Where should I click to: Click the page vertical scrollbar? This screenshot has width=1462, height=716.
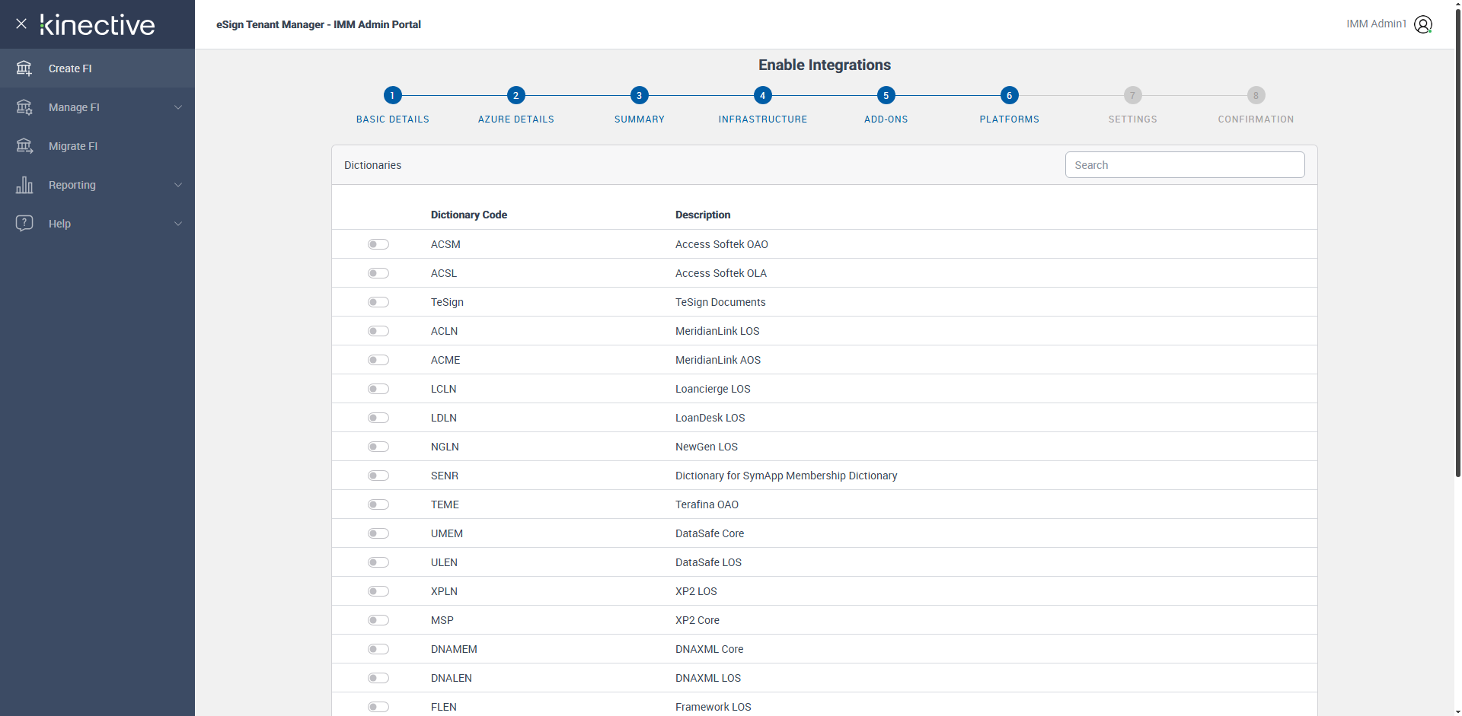(x=1457, y=243)
